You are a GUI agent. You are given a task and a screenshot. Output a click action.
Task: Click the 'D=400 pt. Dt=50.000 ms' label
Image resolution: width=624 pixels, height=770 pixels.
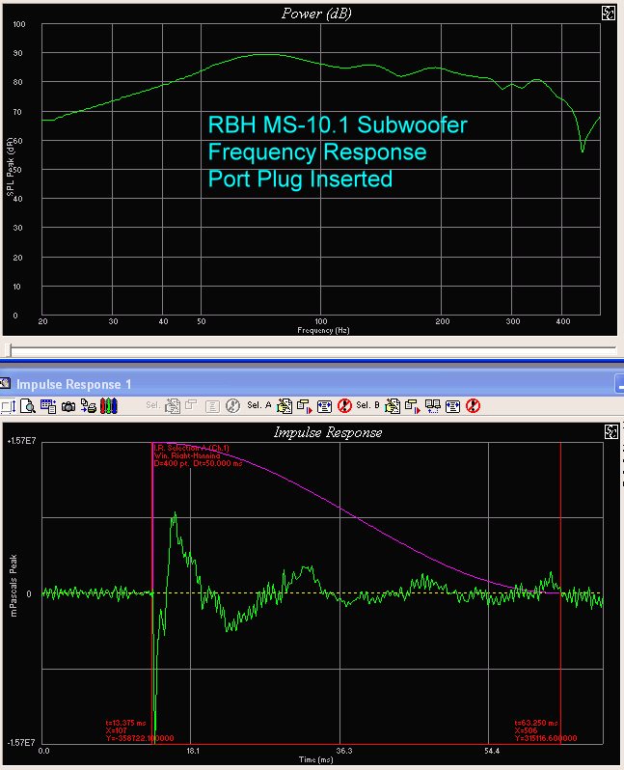[198, 463]
